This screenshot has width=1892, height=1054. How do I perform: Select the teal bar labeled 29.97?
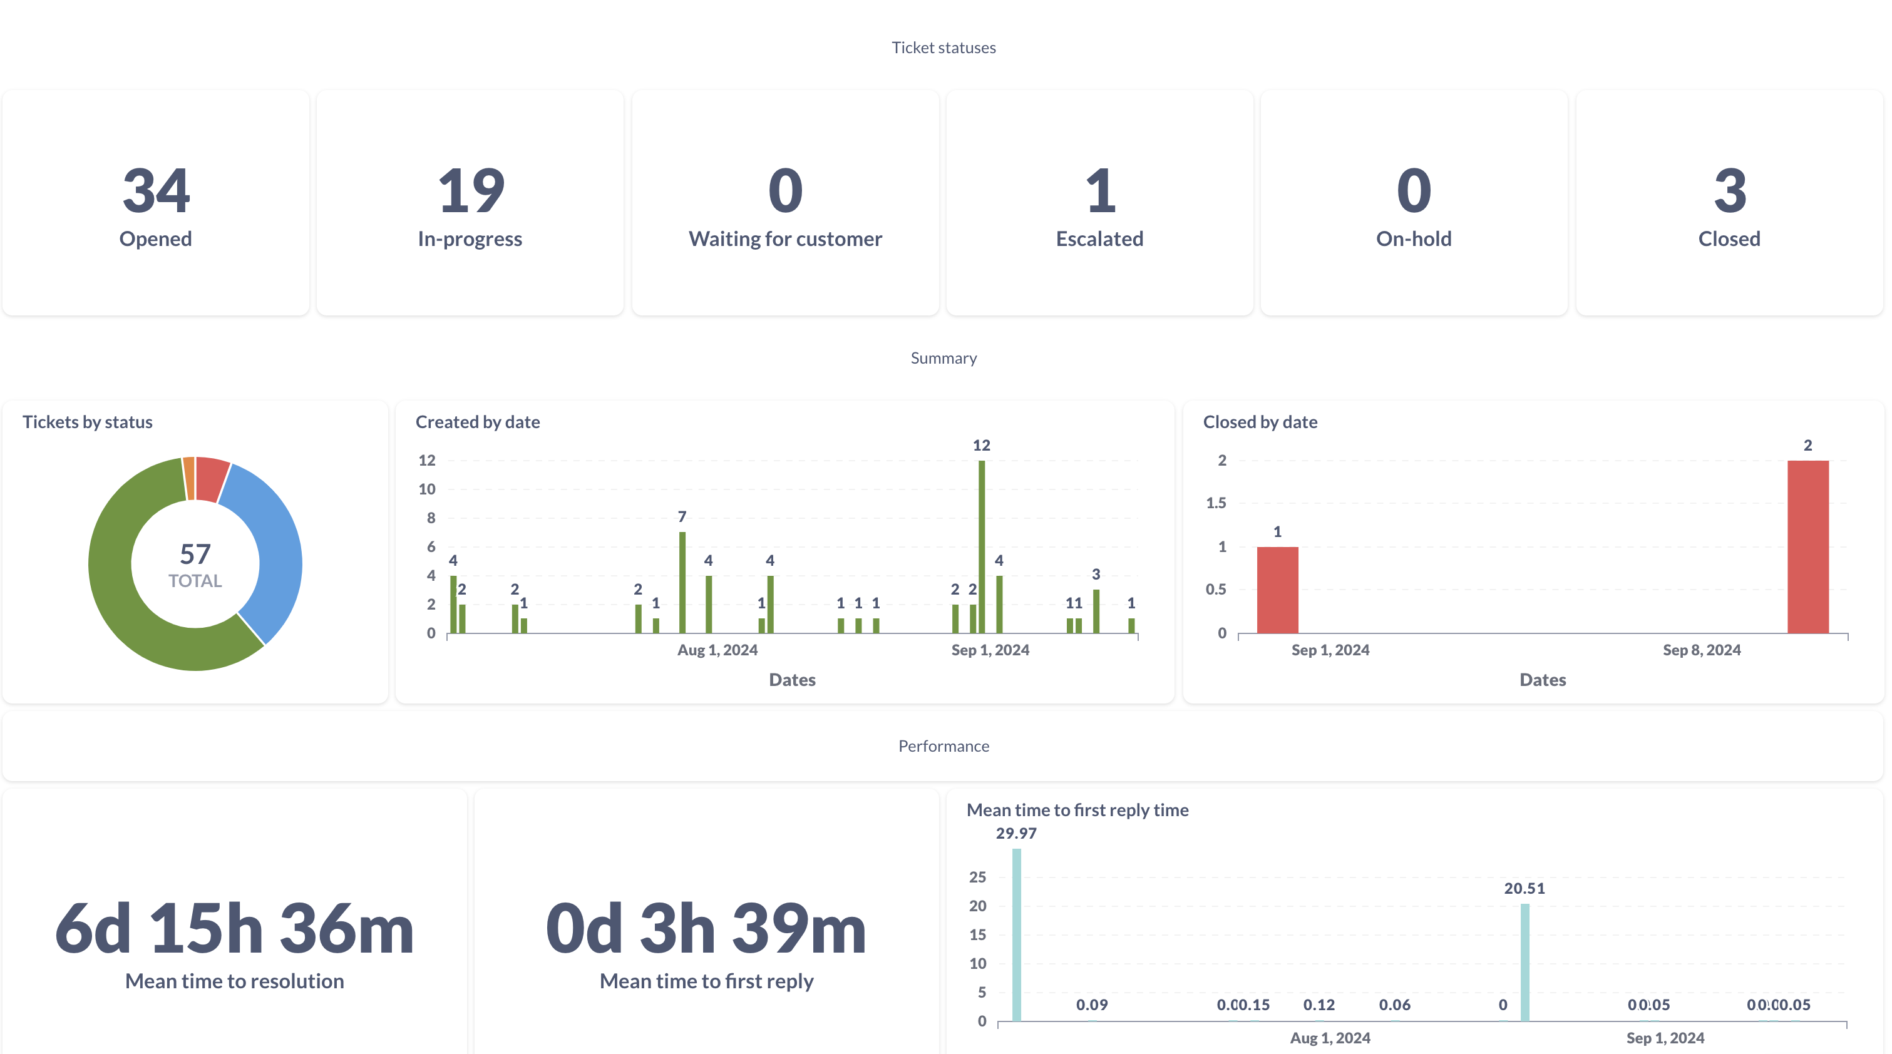coord(1017,935)
